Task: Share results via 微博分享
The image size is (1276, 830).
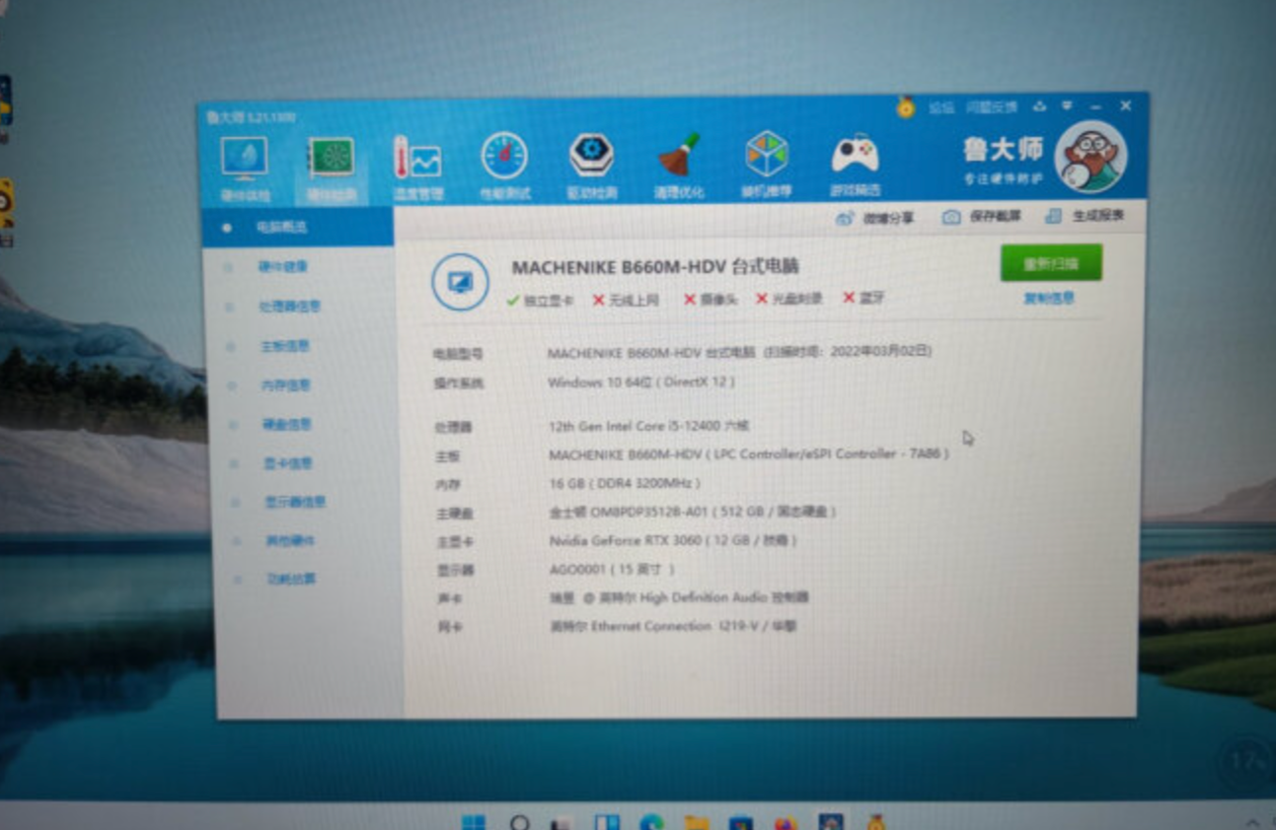Action: click(875, 218)
